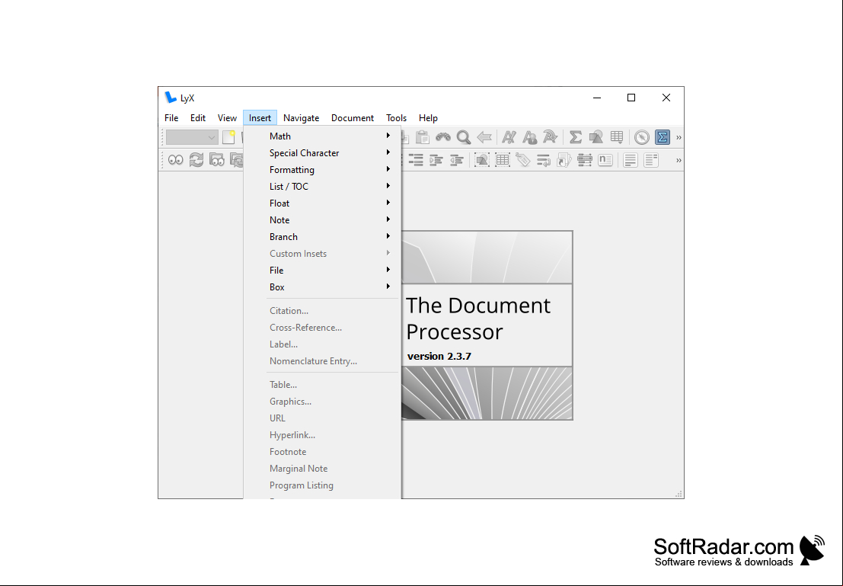Expand the Special Character submenu

click(323, 153)
